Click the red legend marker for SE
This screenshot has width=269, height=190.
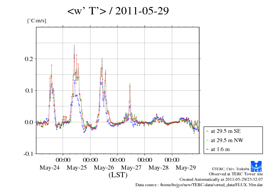(207, 131)
